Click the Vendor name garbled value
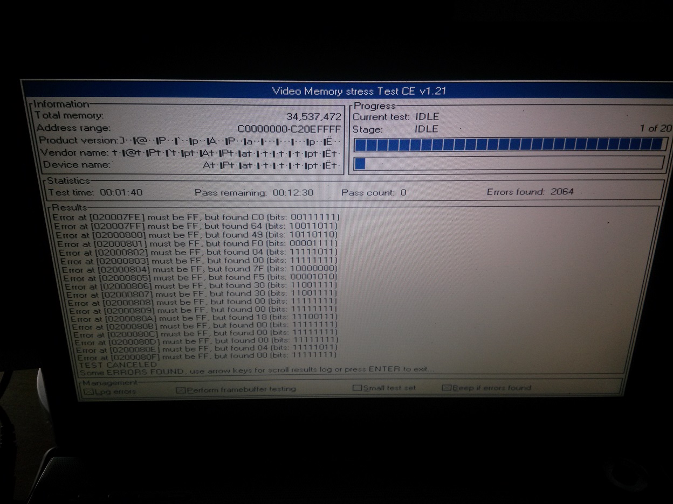The height and width of the screenshot is (504, 673). [x=225, y=153]
